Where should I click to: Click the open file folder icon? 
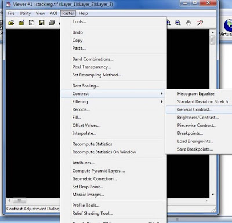click(x=11, y=23)
